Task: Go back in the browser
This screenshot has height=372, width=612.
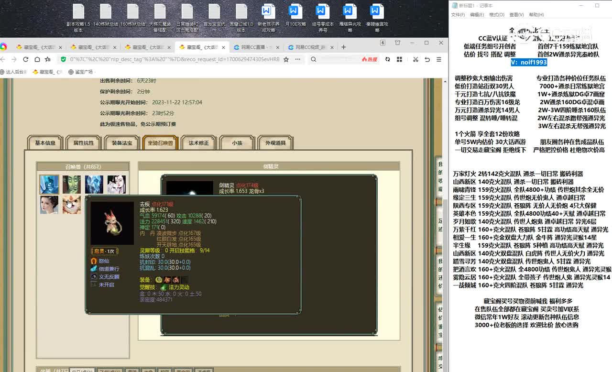Action: tap(2, 59)
